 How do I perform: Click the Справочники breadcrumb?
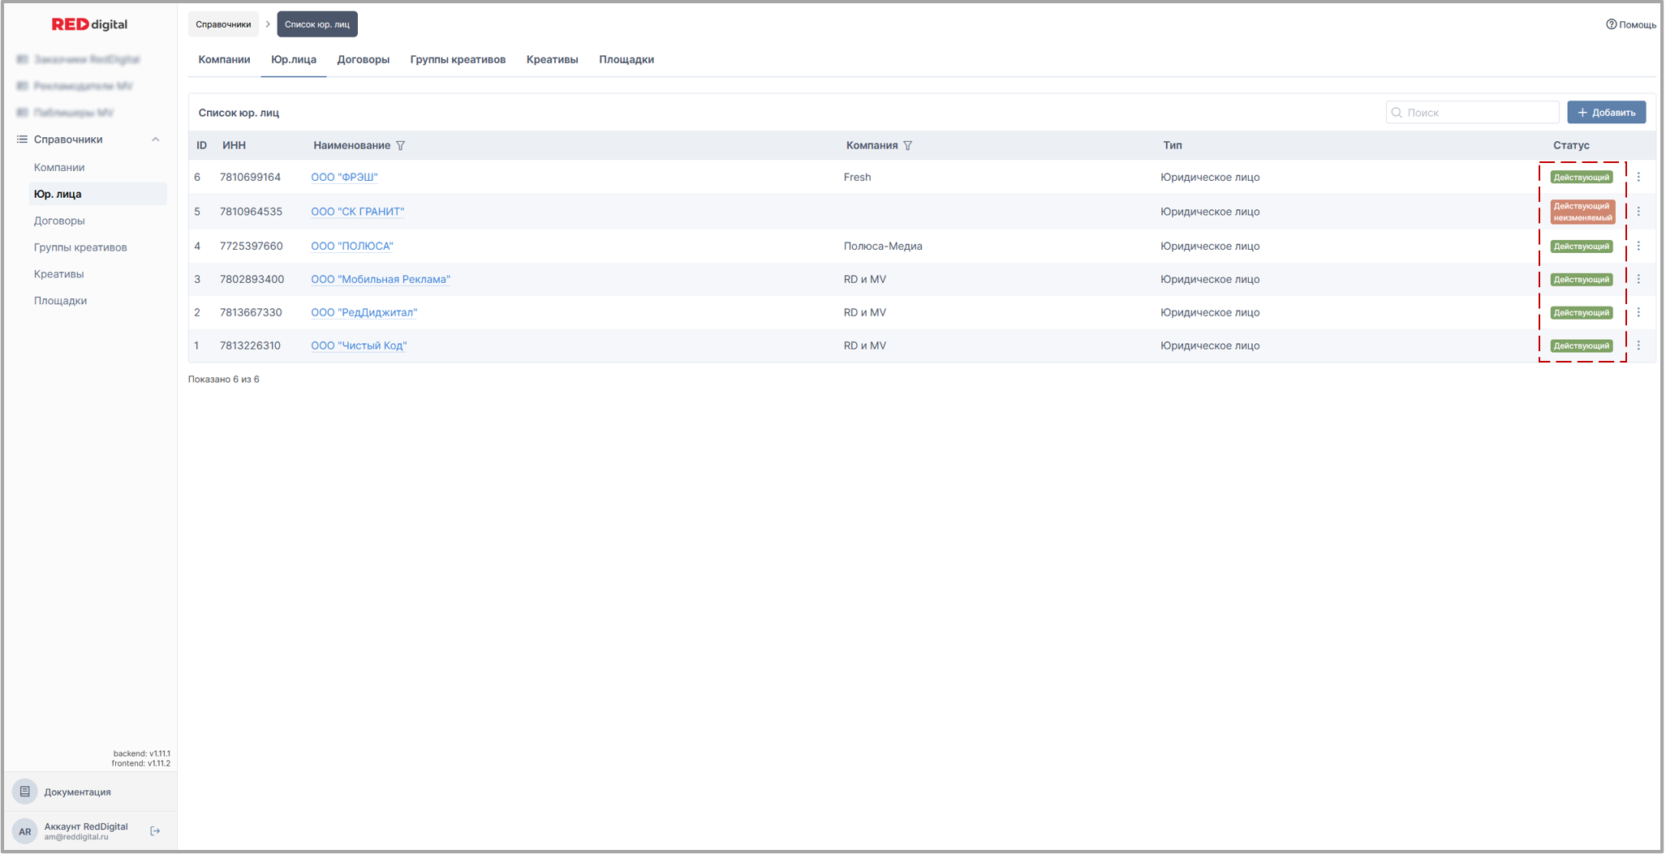coord(223,24)
